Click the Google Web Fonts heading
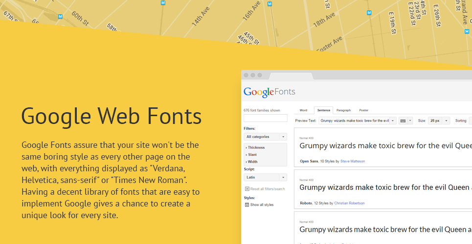 tap(112, 116)
